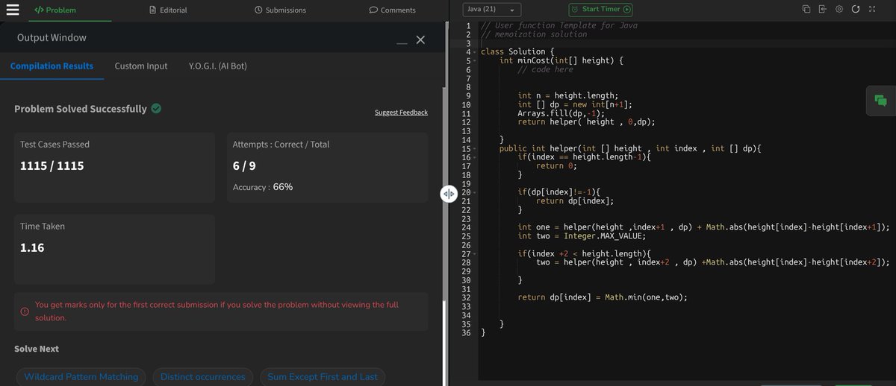The height and width of the screenshot is (386, 896).
Task: Start the timer
Action: point(600,10)
